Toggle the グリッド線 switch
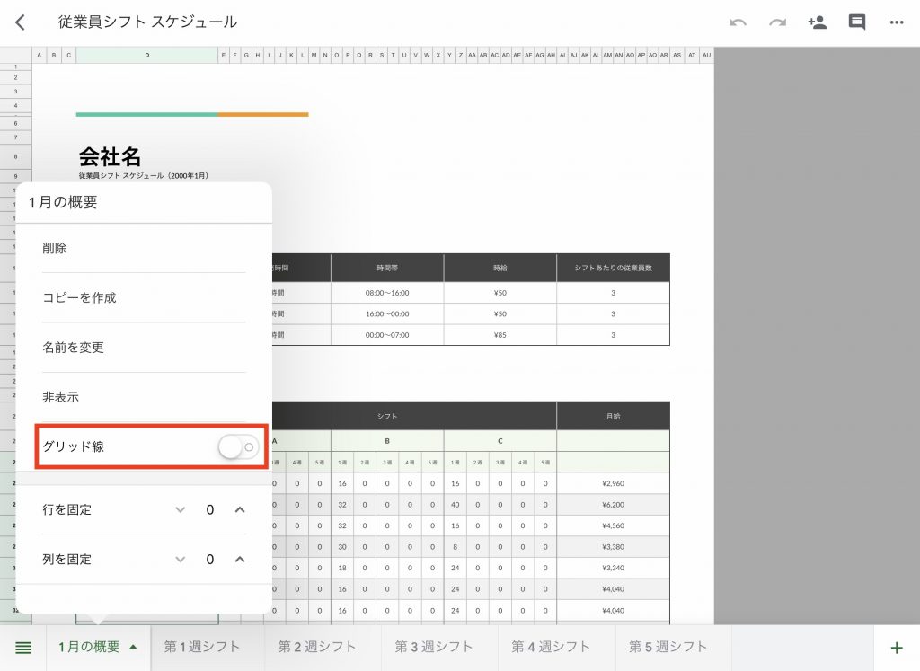Image resolution: width=920 pixels, height=671 pixels. click(x=238, y=446)
